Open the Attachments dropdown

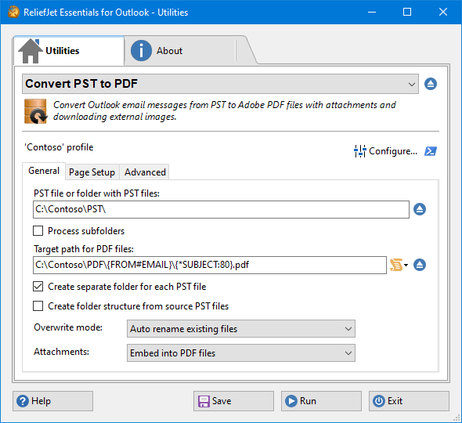tap(241, 353)
